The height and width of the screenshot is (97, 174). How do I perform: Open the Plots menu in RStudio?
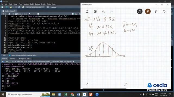pos(20,4)
